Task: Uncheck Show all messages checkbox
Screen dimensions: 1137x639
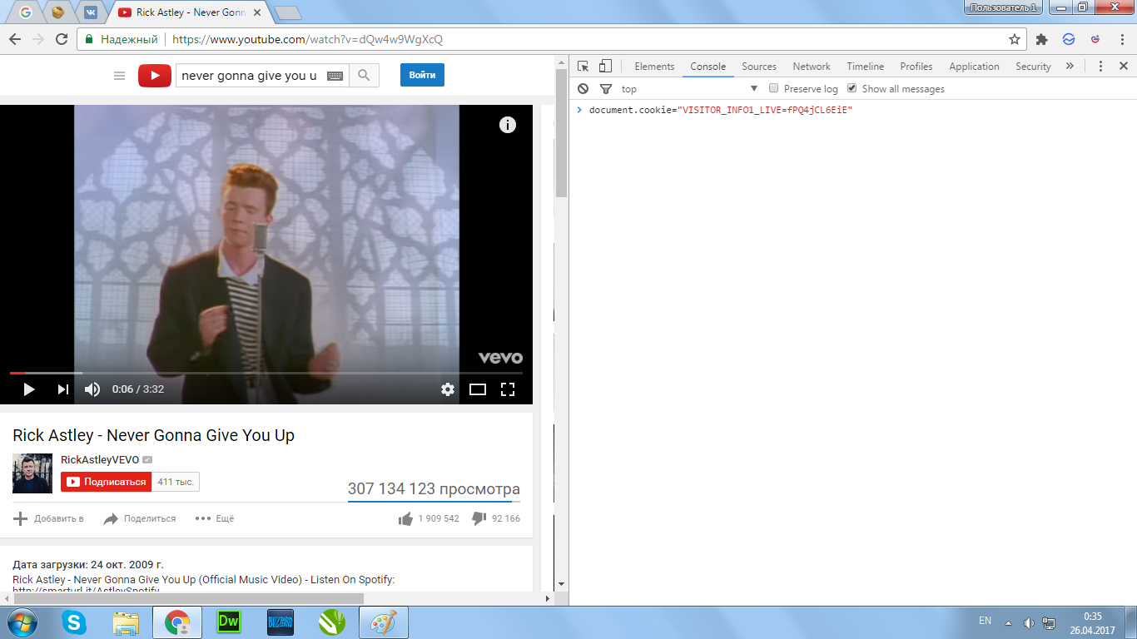Action: coord(852,88)
